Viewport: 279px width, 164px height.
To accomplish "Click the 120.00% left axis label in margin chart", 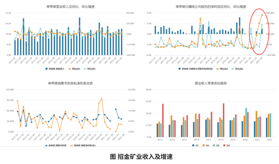I will 10,90.
